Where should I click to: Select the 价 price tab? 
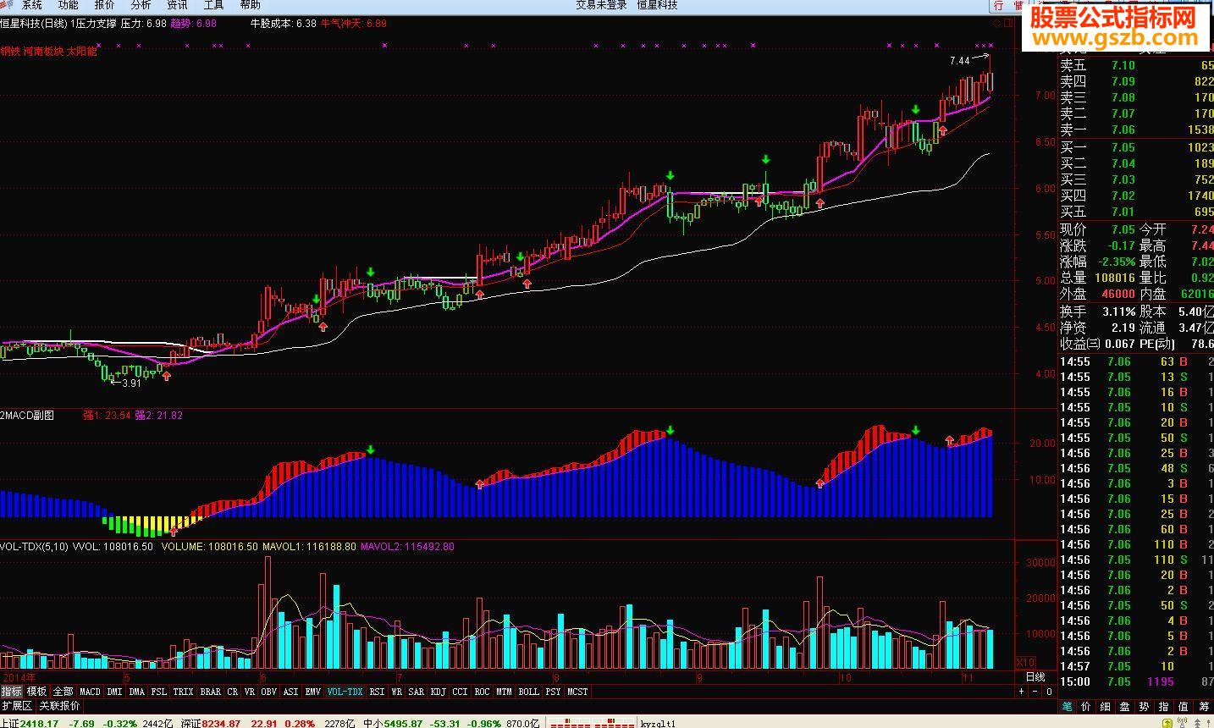[x=1085, y=706]
